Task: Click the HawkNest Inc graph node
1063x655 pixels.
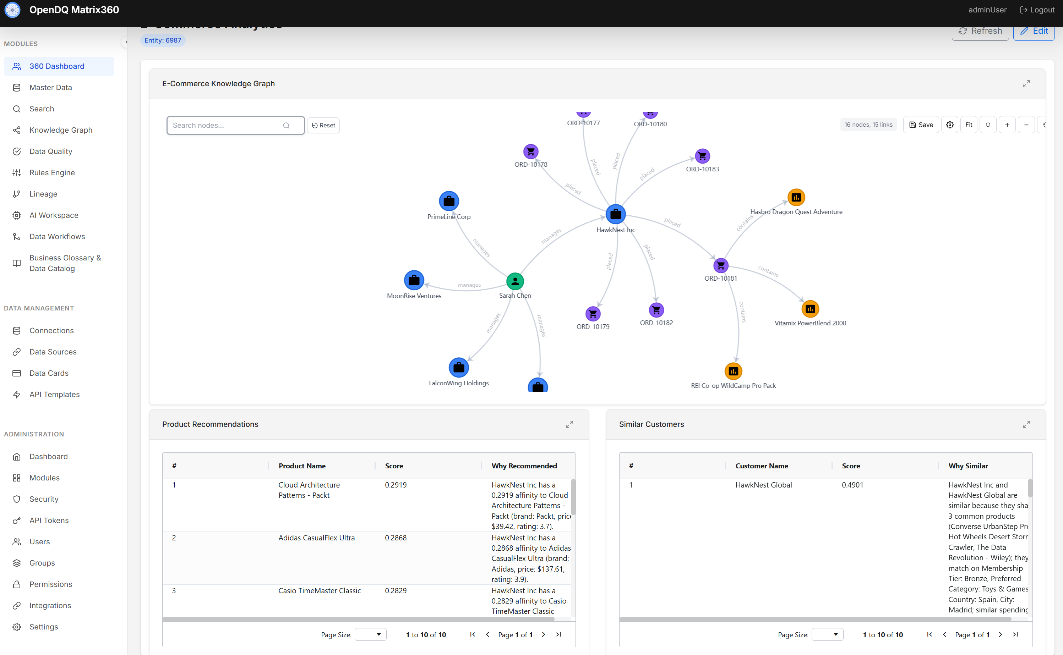Action: click(615, 214)
